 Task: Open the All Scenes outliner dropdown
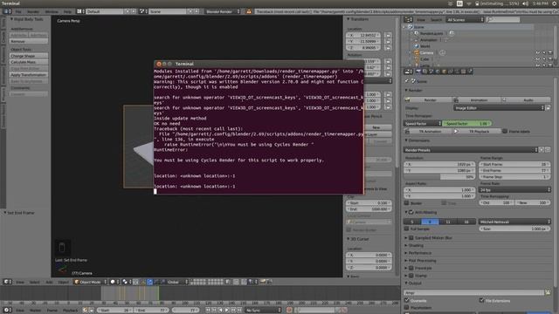[465, 20]
